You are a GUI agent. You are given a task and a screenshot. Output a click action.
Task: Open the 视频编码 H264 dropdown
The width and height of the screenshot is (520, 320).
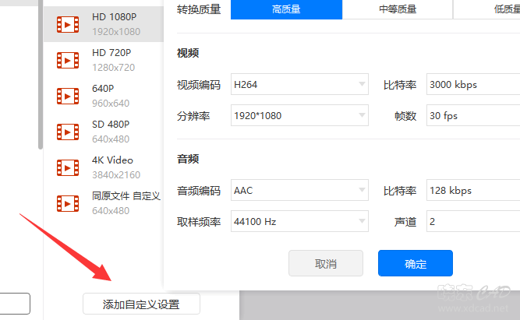pos(299,84)
